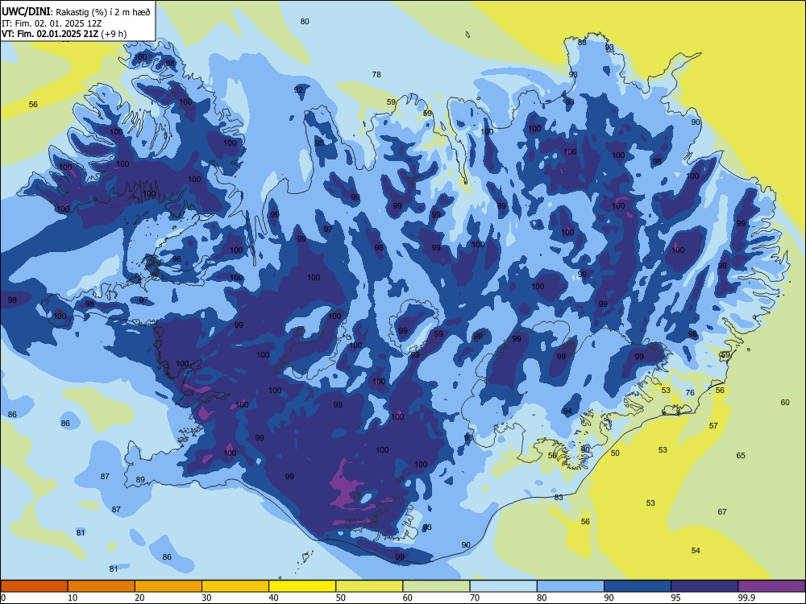Click the medium blue 90–95 legend swatch
The image size is (806, 604).
638,586
